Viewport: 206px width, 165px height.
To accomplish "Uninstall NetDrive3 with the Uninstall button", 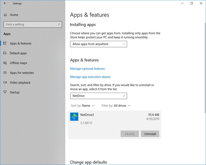I will pyautogui.click(x=150, y=134).
